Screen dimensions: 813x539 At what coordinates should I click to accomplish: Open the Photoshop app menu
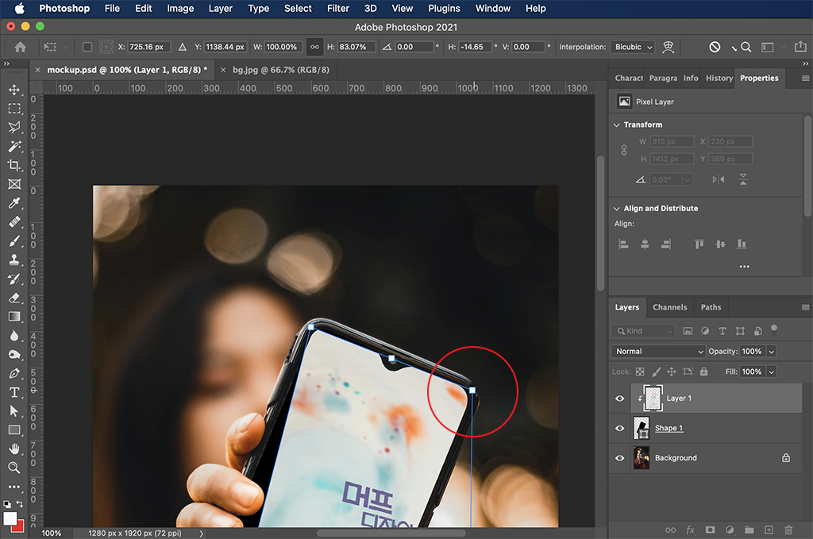pos(64,8)
